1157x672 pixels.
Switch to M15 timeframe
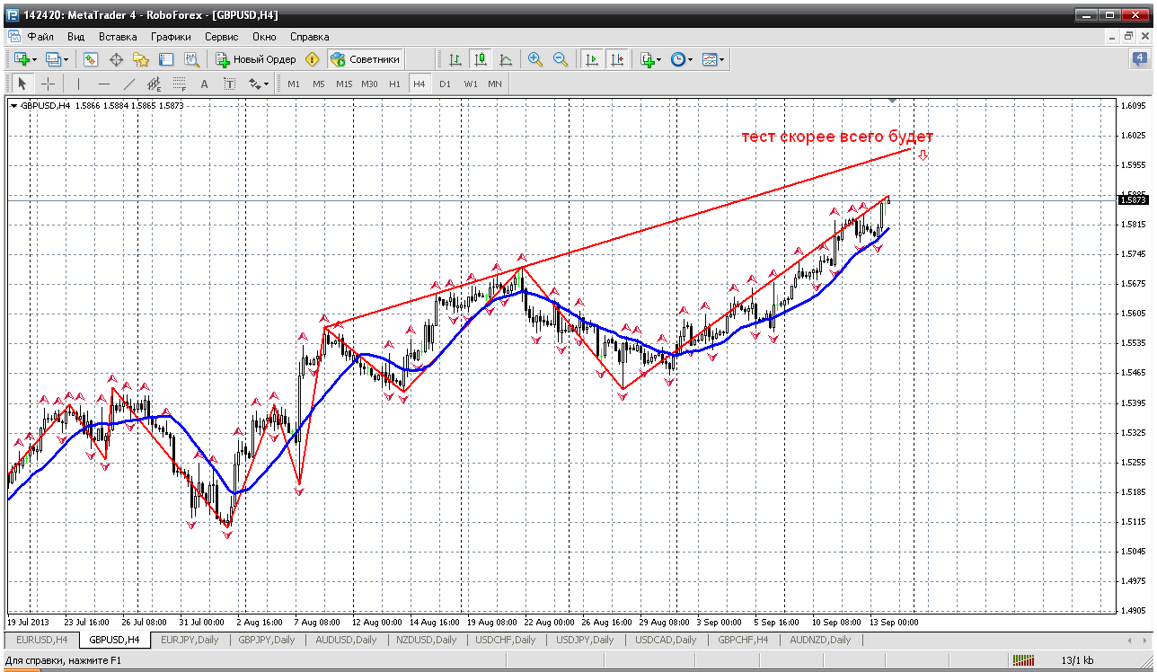pyautogui.click(x=344, y=84)
